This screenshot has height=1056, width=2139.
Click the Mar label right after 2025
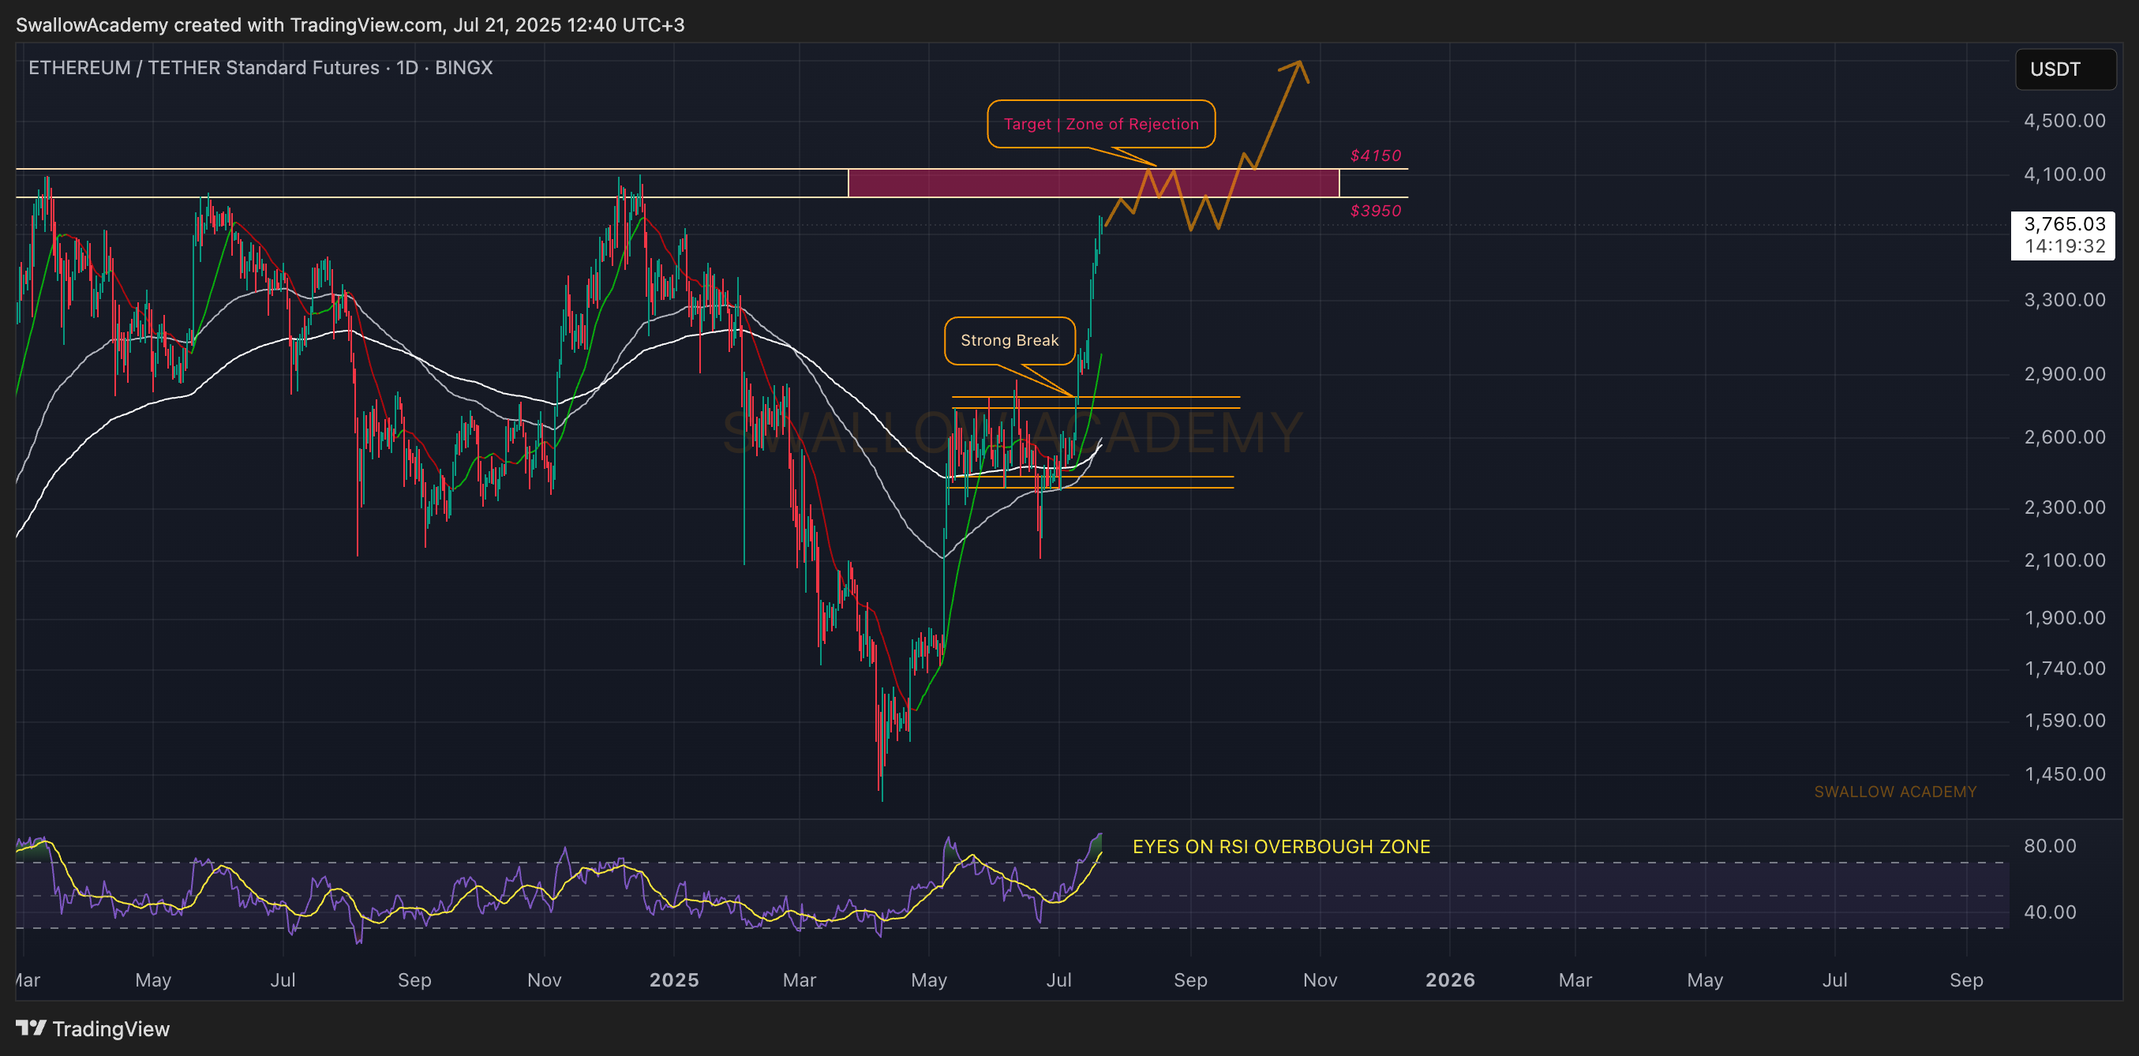(800, 979)
